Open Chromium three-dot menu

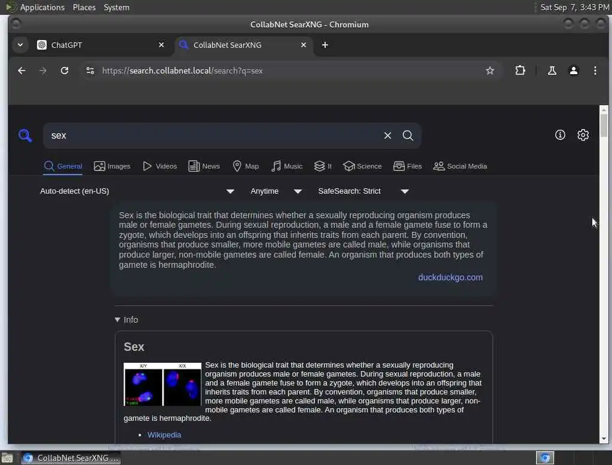[x=595, y=71]
